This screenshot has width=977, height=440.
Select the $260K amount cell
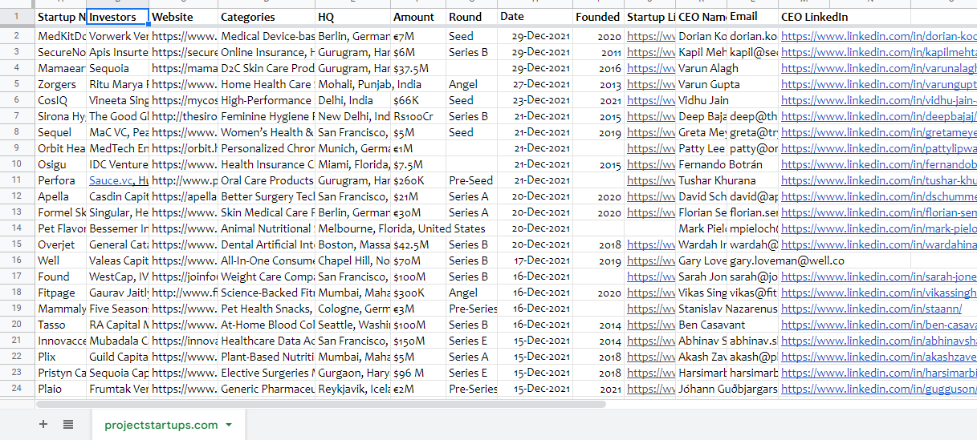418,180
